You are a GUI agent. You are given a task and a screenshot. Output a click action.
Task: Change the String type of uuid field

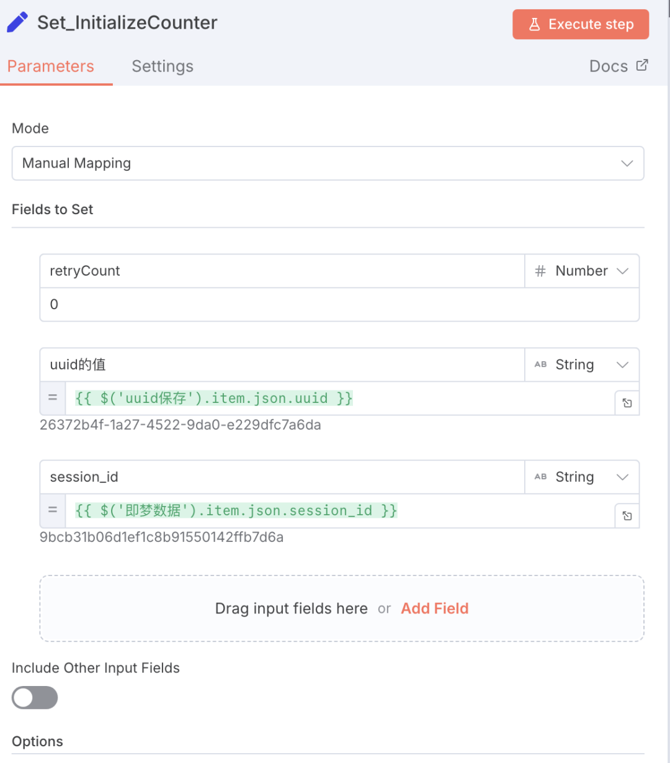click(582, 365)
